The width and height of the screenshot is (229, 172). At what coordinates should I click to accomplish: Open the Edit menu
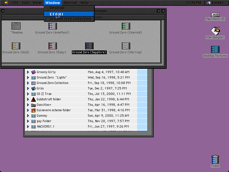pyautogui.click(x=26, y=3)
